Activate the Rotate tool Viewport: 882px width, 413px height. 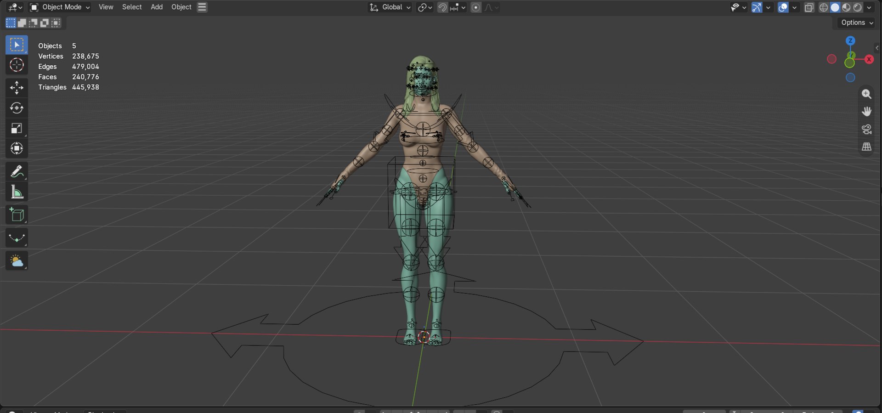17,108
